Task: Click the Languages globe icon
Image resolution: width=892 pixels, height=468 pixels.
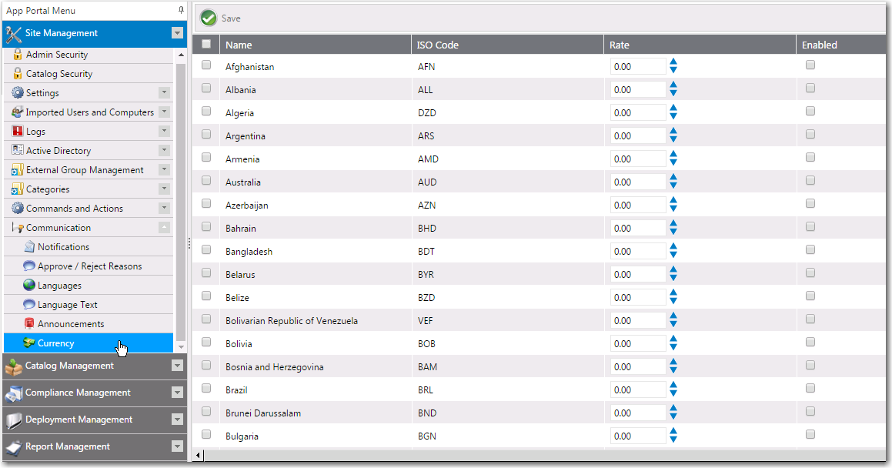Action: click(29, 286)
